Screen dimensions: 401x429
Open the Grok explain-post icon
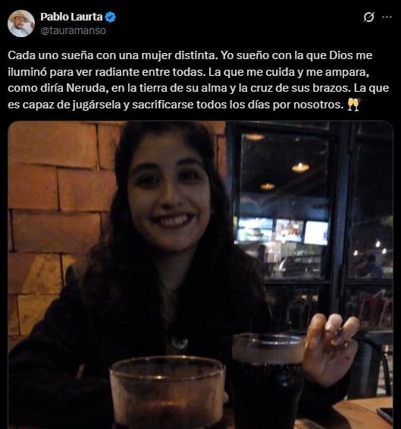pos(368,17)
